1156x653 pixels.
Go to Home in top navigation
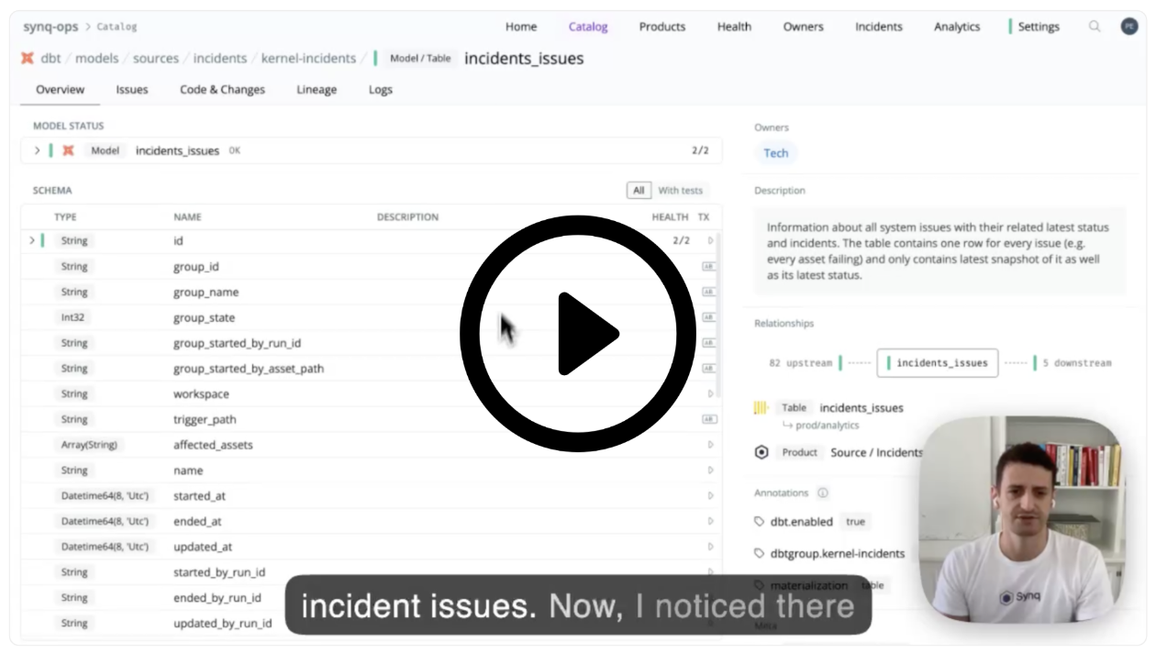coord(521,27)
